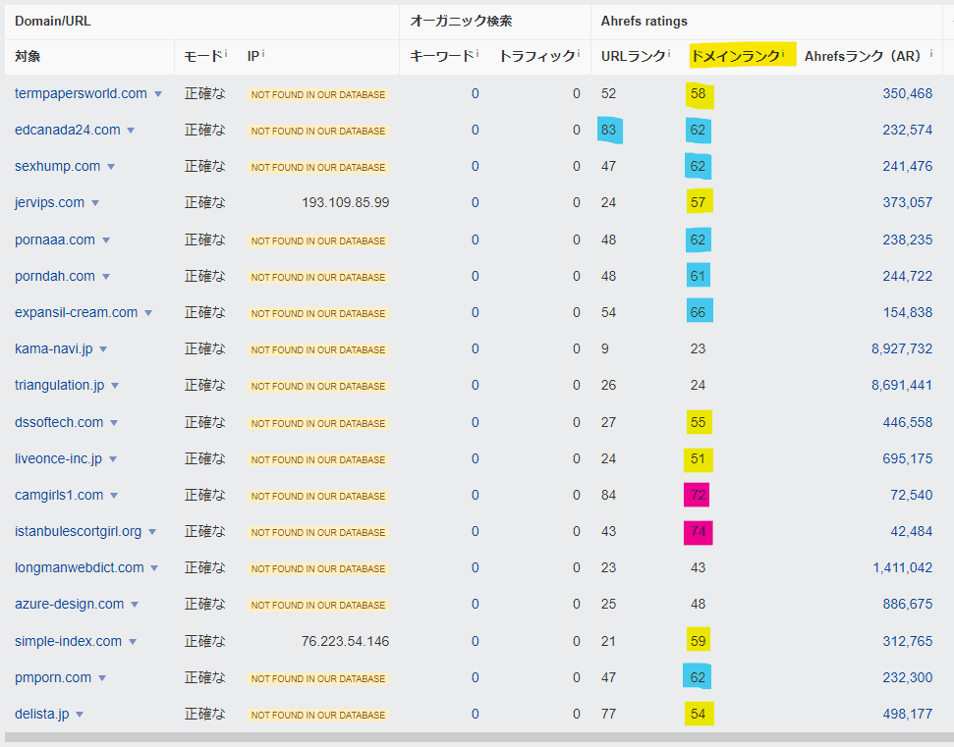Open the liveonce-inc.jp link
This screenshot has height=747, width=954.
click(x=58, y=458)
